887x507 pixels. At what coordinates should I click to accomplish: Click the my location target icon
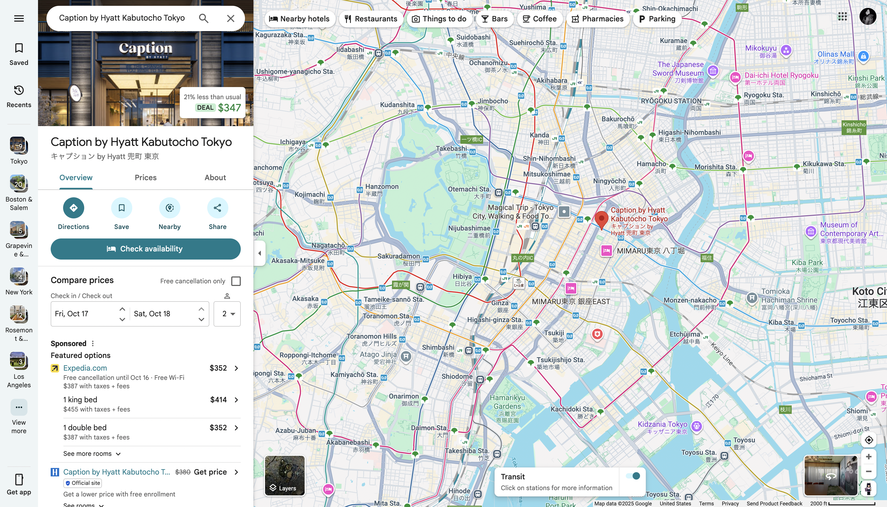pyautogui.click(x=869, y=440)
